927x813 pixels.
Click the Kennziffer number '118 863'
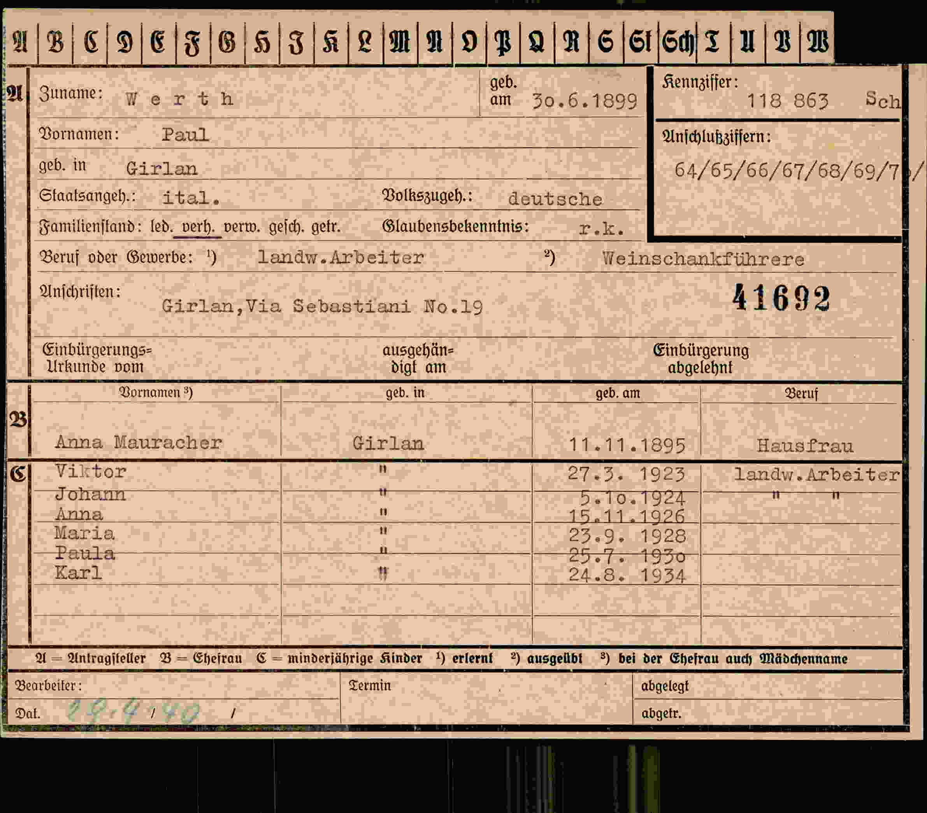[x=787, y=101]
